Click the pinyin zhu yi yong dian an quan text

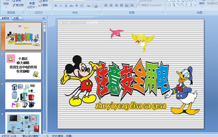[x=131, y=106]
